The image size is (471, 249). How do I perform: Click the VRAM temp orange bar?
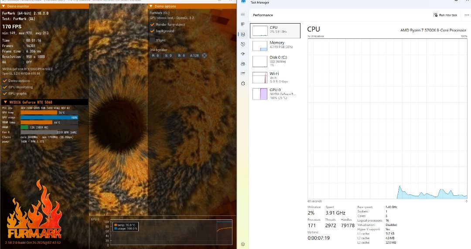coord(37,123)
